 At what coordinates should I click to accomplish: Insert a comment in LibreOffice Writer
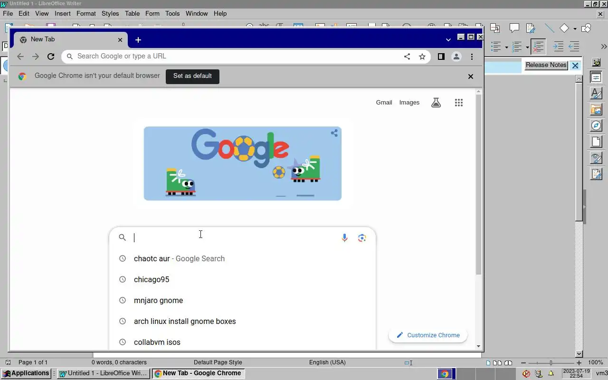tap(514, 28)
